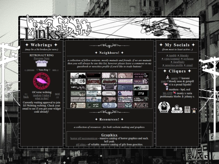Click the Neighbors! section heading

(x=109, y=53)
